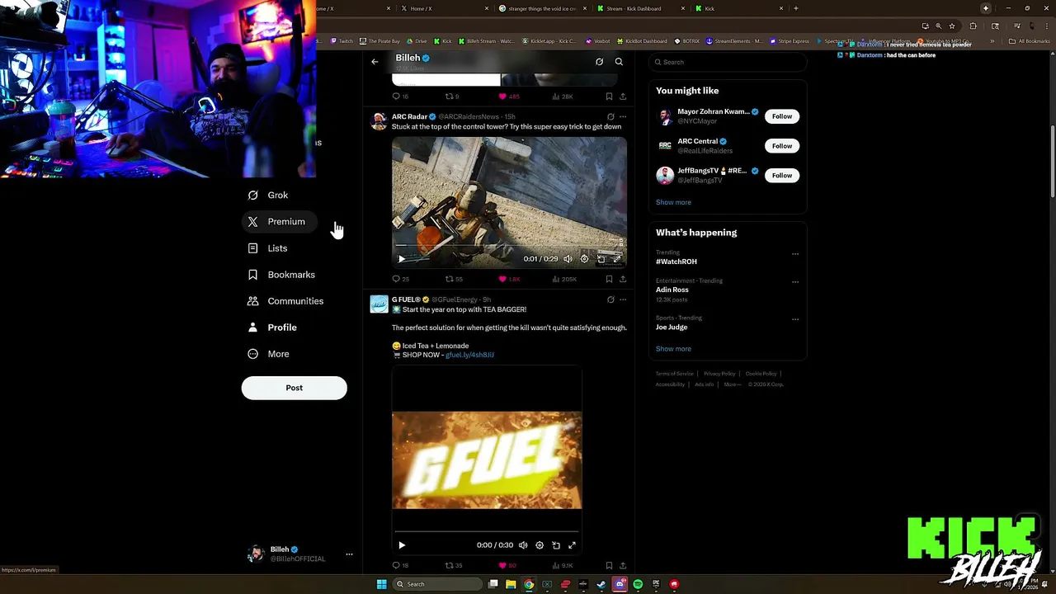1056x594 pixels.
Task: Mute the ARC Radar video
Action: (x=568, y=259)
